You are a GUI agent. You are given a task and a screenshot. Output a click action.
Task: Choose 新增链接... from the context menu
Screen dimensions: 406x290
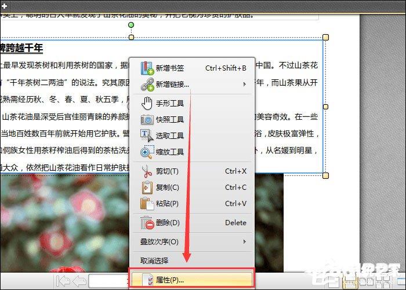(192, 85)
